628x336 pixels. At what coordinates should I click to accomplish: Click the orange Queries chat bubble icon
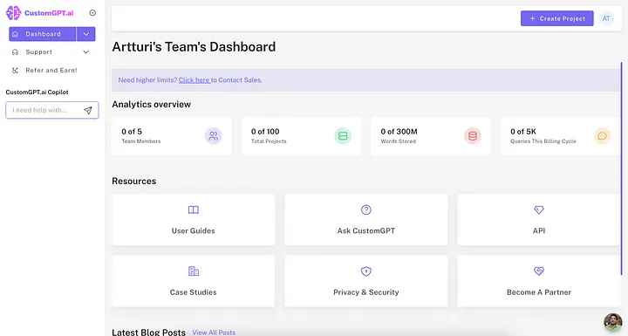pos(602,136)
